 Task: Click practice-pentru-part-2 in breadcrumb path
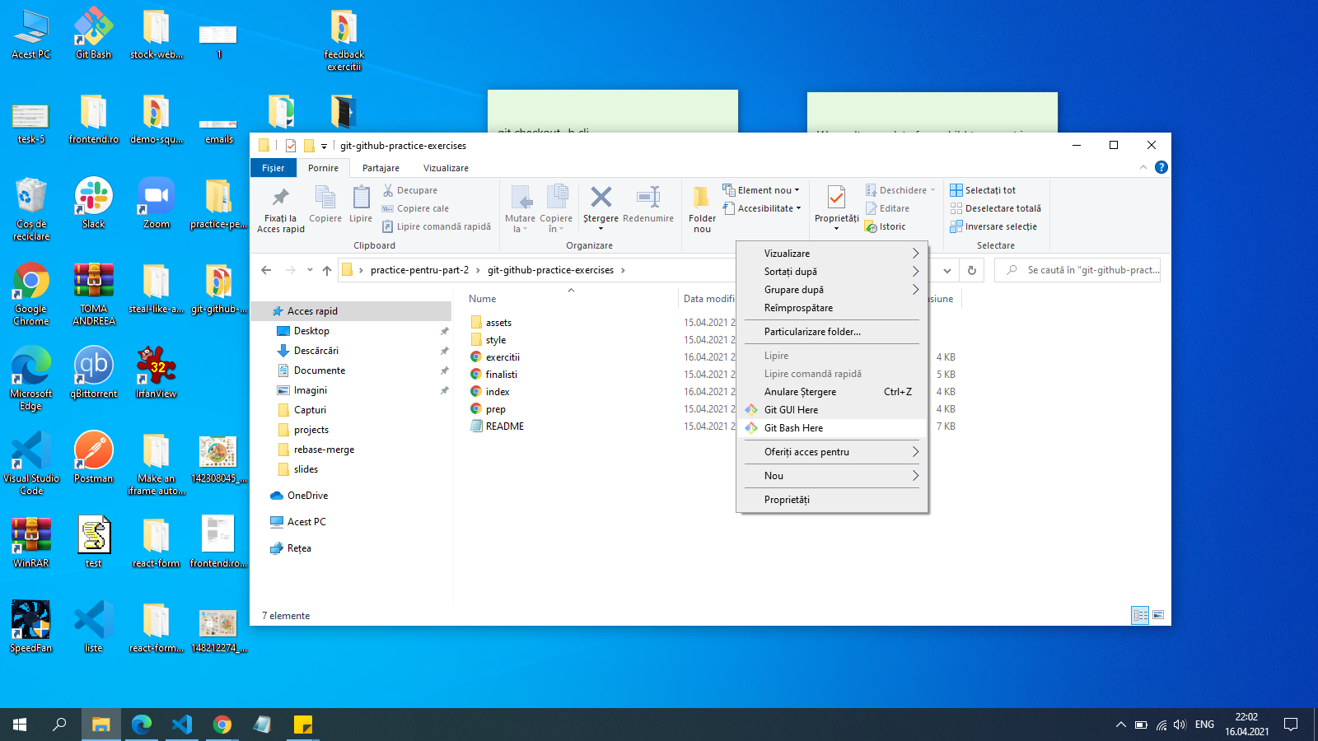[419, 270]
